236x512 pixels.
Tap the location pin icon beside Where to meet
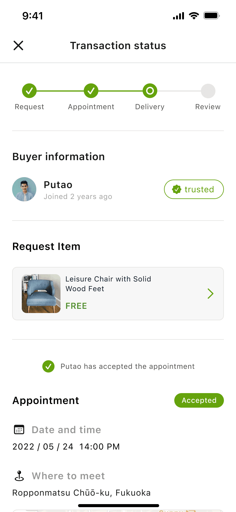[x=19, y=476]
